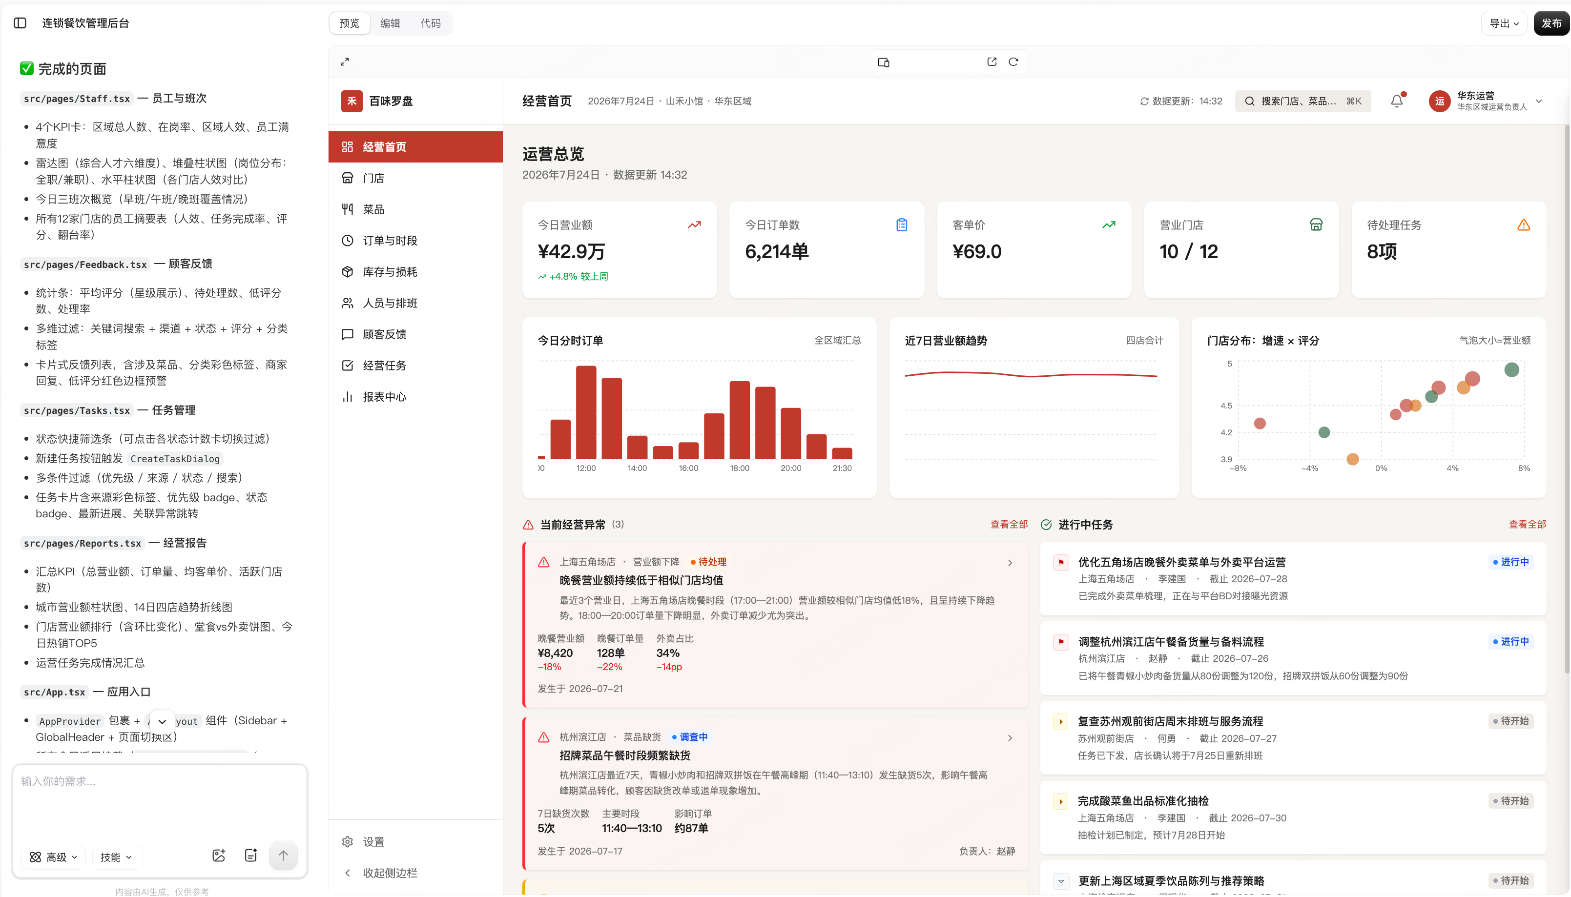1571x897 pixels.
Task: Click the clipboard icon on 今日订单数 card
Action: coord(901,225)
